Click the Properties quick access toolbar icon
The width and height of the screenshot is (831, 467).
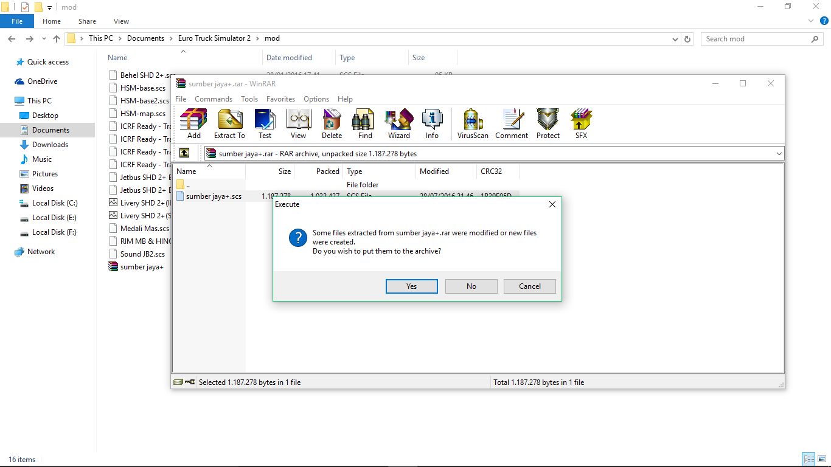pos(24,7)
